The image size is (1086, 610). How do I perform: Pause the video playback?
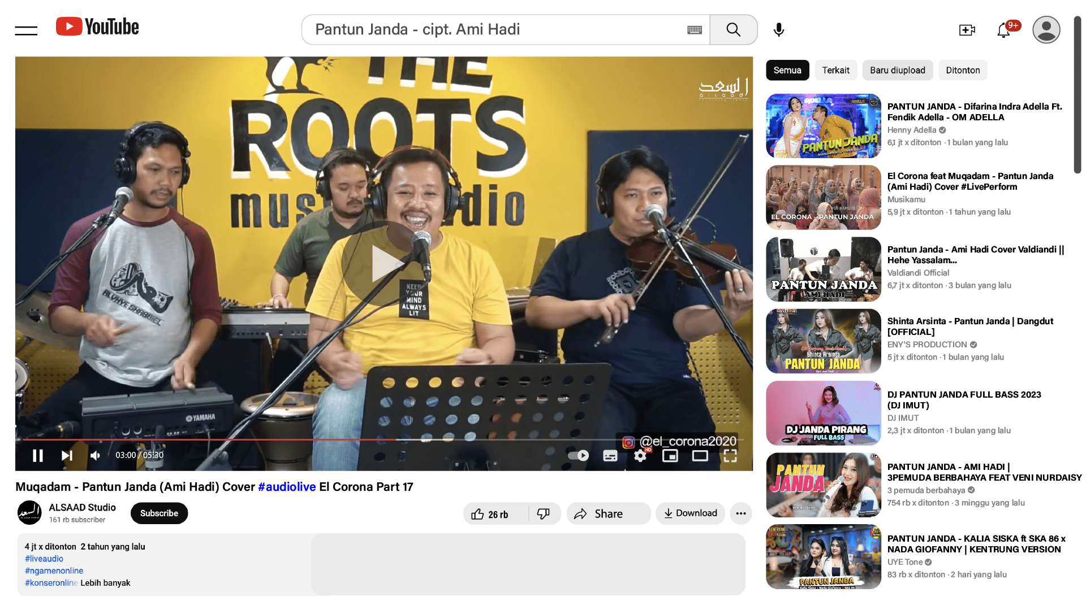[38, 455]
